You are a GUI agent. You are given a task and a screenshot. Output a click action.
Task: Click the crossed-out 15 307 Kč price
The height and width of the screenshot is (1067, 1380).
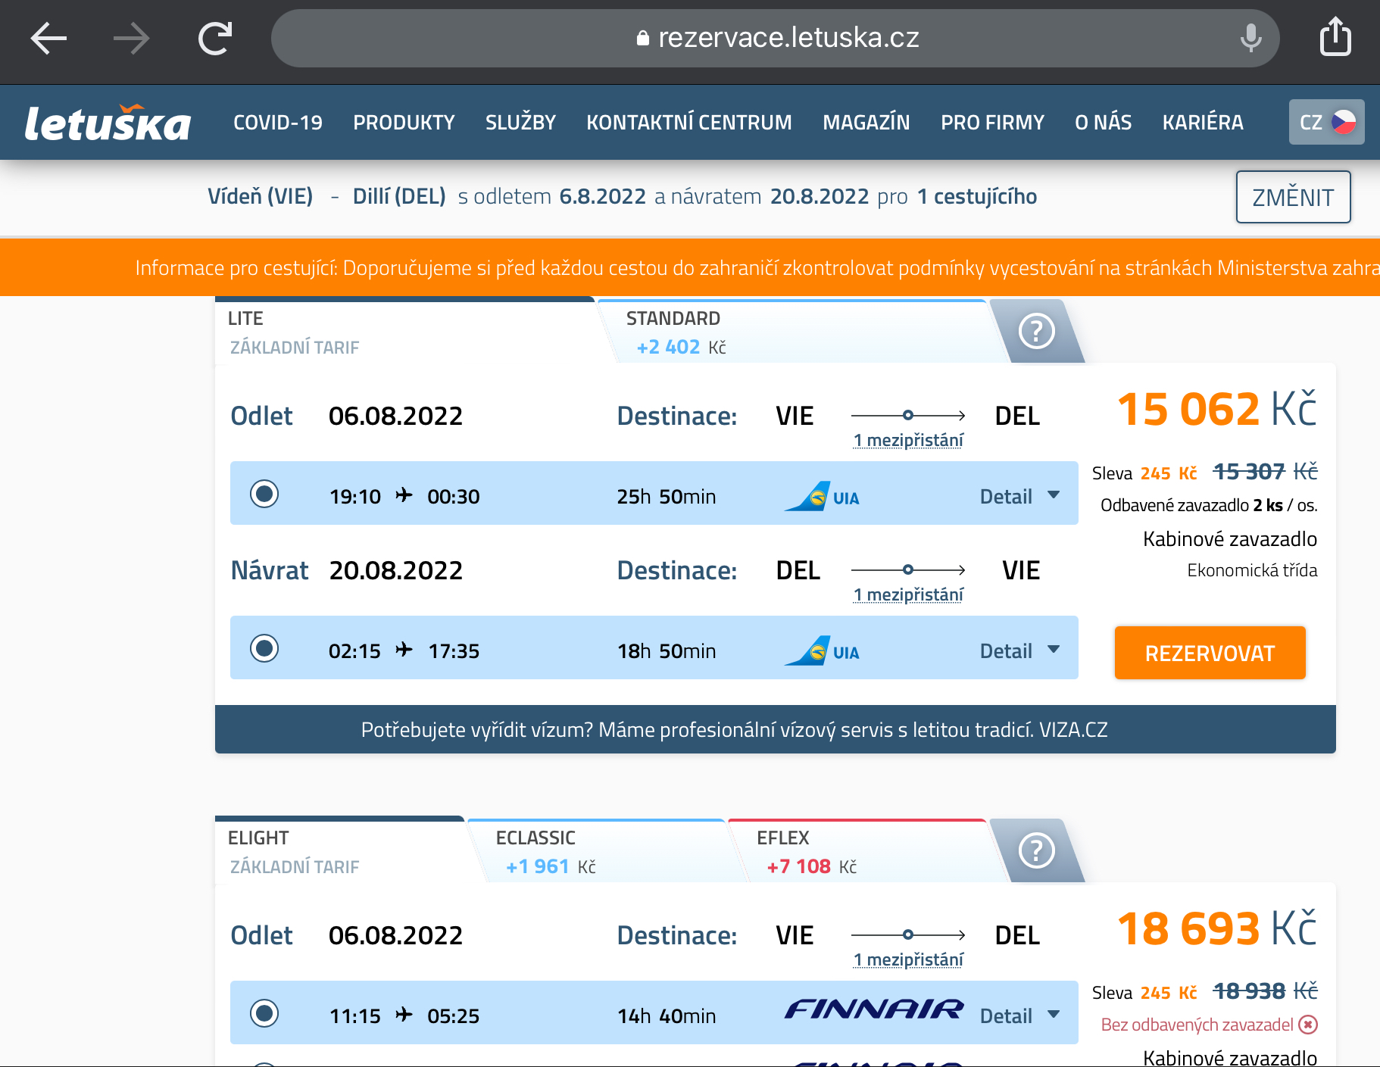(x=1265, y=472)
